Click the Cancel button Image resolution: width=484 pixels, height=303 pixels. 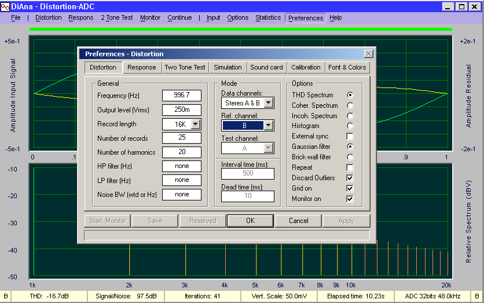point(299,221)
